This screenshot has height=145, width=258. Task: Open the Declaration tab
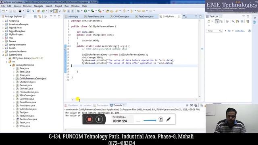pyautogui.click(x=101, y=106)
